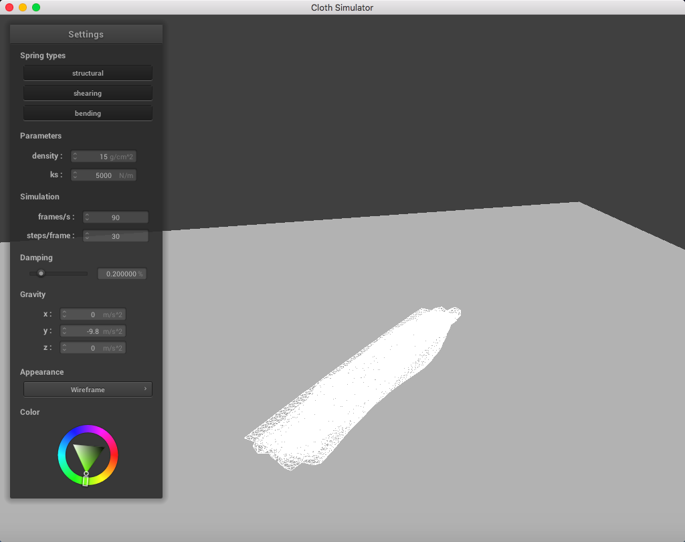The height and width of the screenshot is (542, 685).
Task: Click the gravity y stepper arrows
Action: tap(64, 331)
